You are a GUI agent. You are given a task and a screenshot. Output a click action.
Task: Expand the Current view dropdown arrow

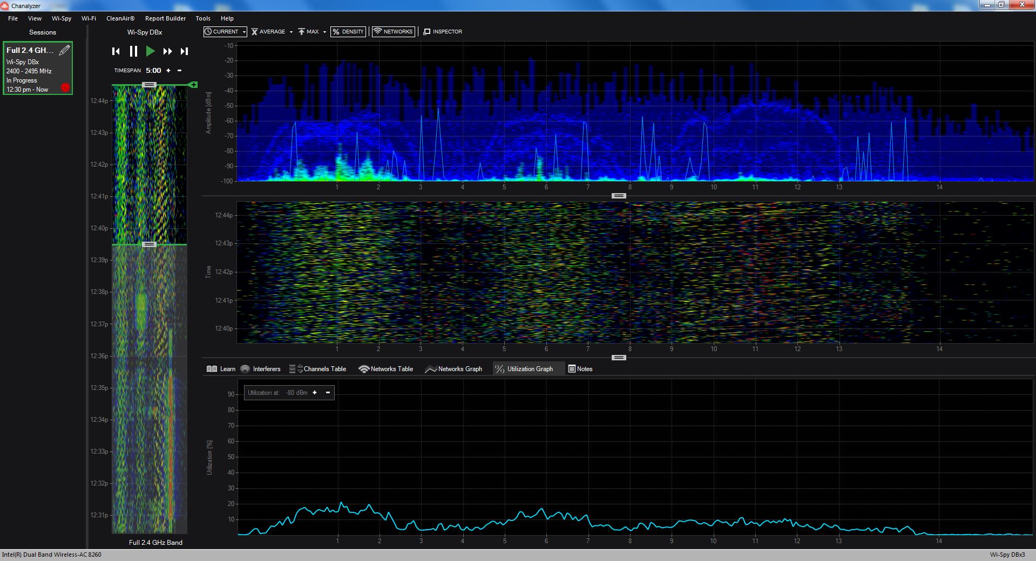(244, 32)
